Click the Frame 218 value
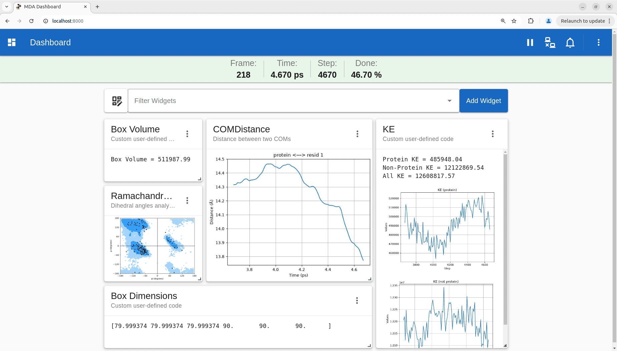Image resolution: width=617 pixels, height=351 pixels. pos(243,75)
